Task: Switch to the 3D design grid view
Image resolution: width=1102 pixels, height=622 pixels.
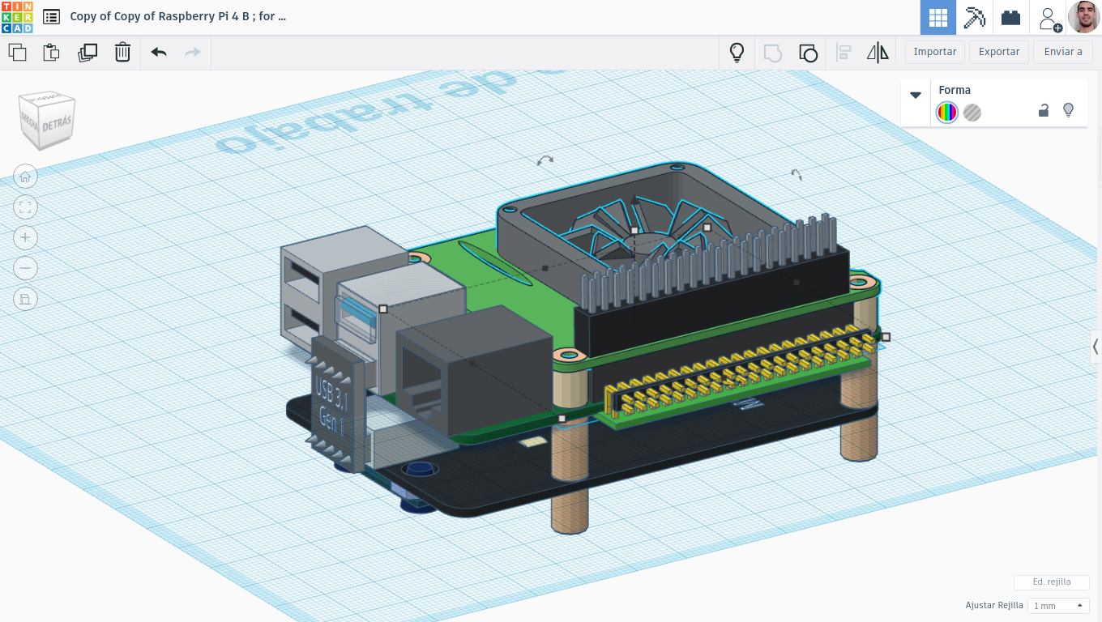Action: 938,17
